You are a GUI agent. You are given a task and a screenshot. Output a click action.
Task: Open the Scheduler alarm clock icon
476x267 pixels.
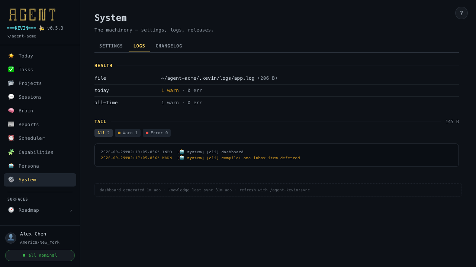point(11,138)
